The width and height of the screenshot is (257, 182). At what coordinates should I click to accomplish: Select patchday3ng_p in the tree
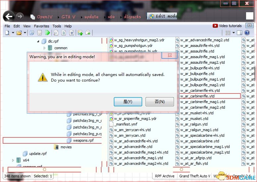pyautogui.click(x=87, y=134)
